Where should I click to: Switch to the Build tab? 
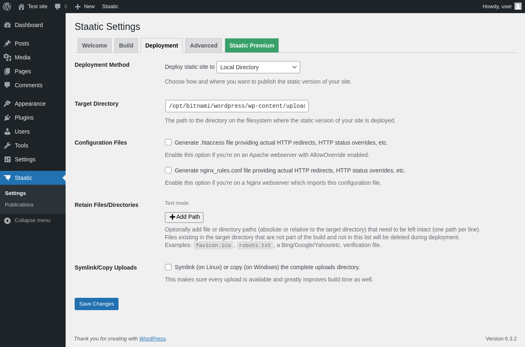click(x=126, y=45)
